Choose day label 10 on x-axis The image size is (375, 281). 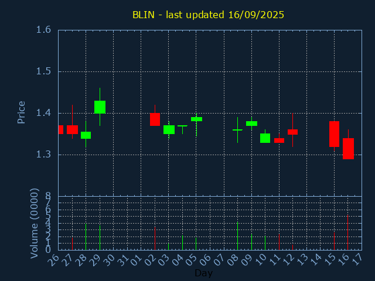[260, 260]
